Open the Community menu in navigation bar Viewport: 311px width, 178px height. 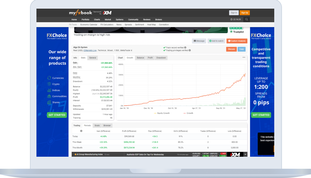[x=133, y=19]
